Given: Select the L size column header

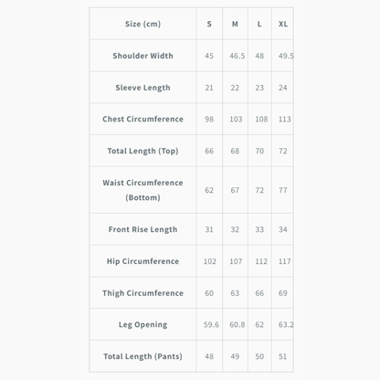Looking at the screenshot, I should click(x=259, y=24).
